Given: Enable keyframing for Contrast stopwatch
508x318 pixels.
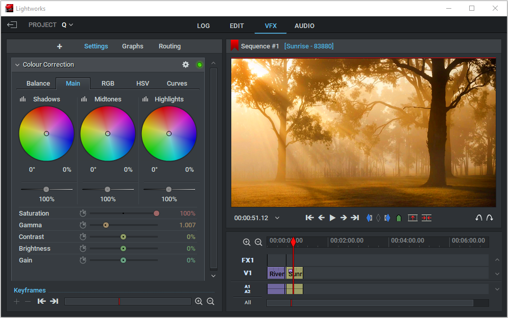Looking at the screenshot, I should pos(83,237).
